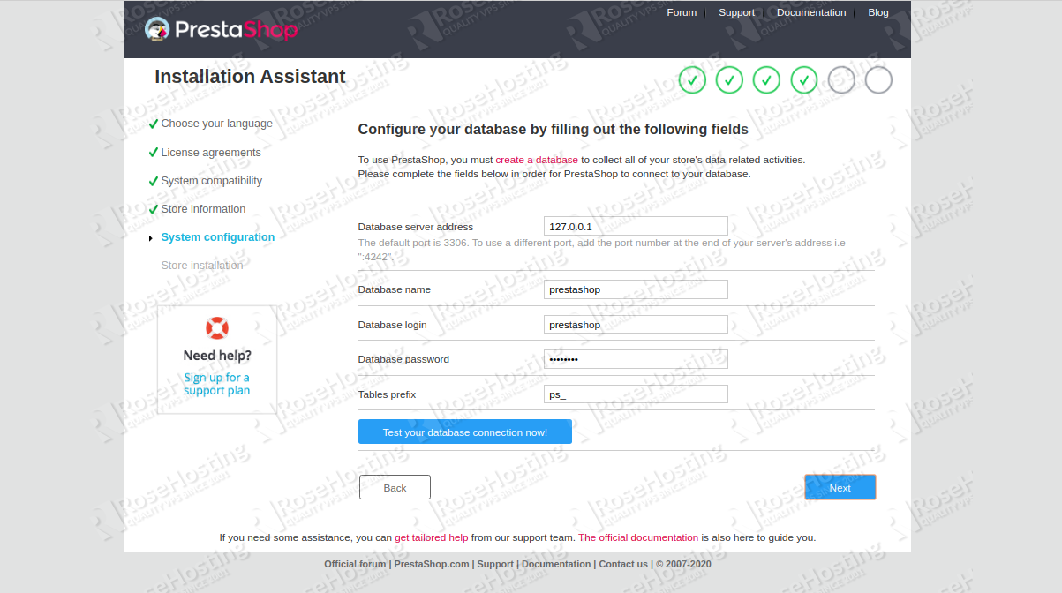Click the fourth green progress circle
This screenshot has width=1062, height=593.
[x=803, y=80]
